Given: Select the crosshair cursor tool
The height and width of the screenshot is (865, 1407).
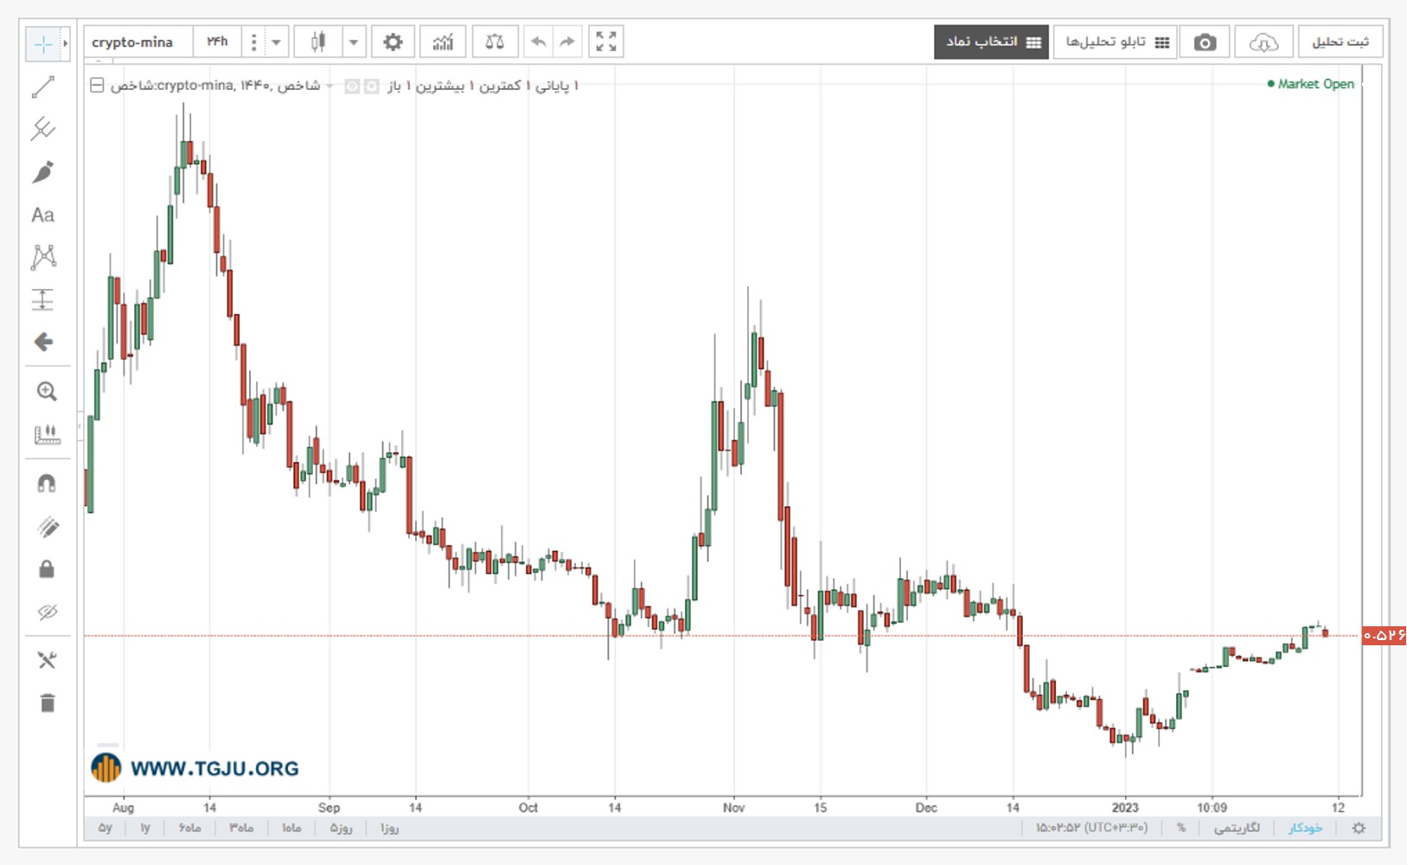Looking at the screenshot, I should point(42,44).
